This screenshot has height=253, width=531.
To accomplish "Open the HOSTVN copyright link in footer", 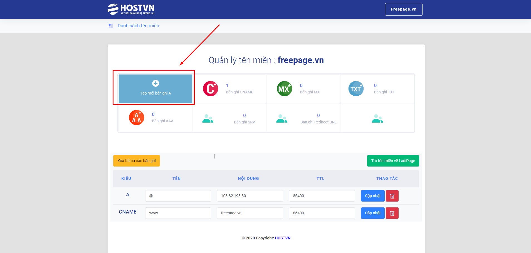I will pos(283,238).
